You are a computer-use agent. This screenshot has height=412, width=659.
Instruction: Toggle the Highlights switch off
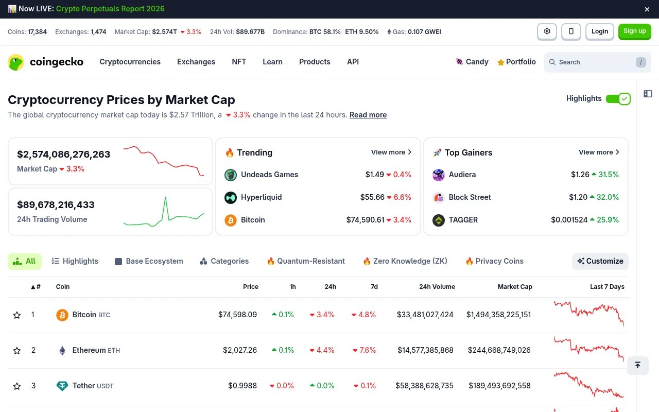tap(618, 98)
